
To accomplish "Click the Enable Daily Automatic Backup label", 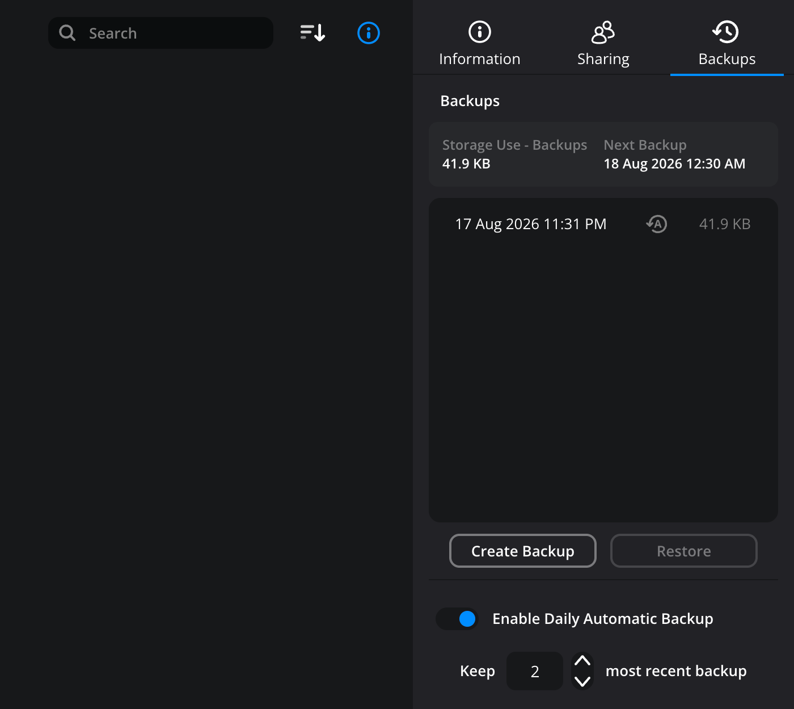I will coord(603,619).
